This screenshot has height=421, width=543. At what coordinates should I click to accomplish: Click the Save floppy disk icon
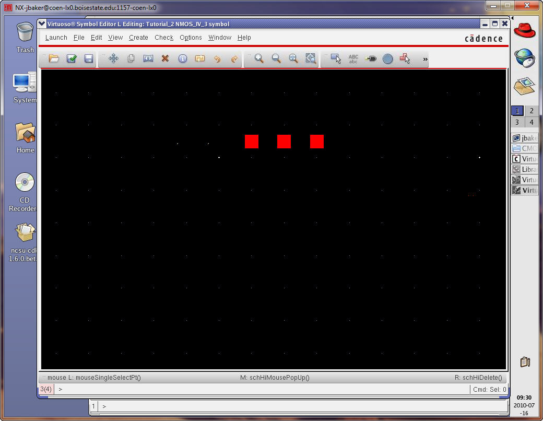click(89, 58)
